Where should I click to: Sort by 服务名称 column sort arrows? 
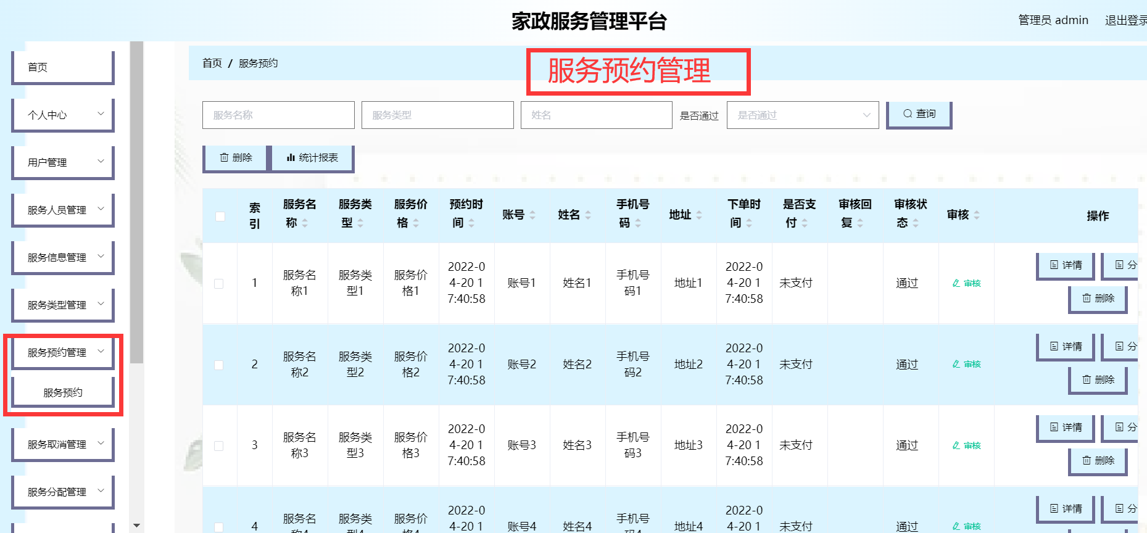point(305,223)
